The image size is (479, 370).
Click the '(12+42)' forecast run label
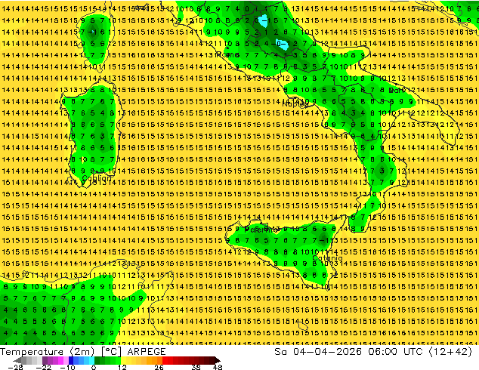click(x=450, y=352)
